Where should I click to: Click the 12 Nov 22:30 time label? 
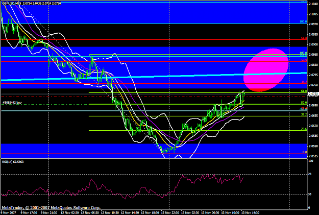[x=170, y=213]
